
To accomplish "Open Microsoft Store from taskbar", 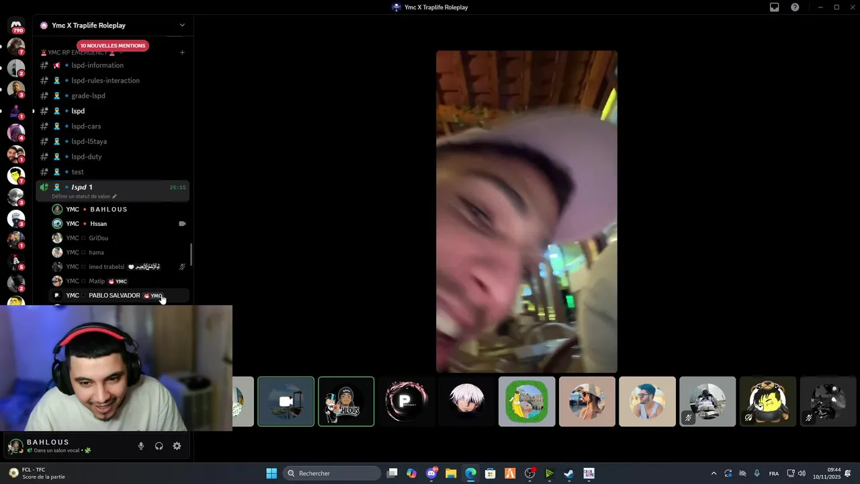I will [490, 473].
